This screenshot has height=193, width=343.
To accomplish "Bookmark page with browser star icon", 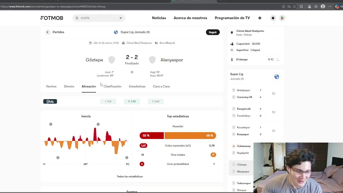I will tap(294, 6).
